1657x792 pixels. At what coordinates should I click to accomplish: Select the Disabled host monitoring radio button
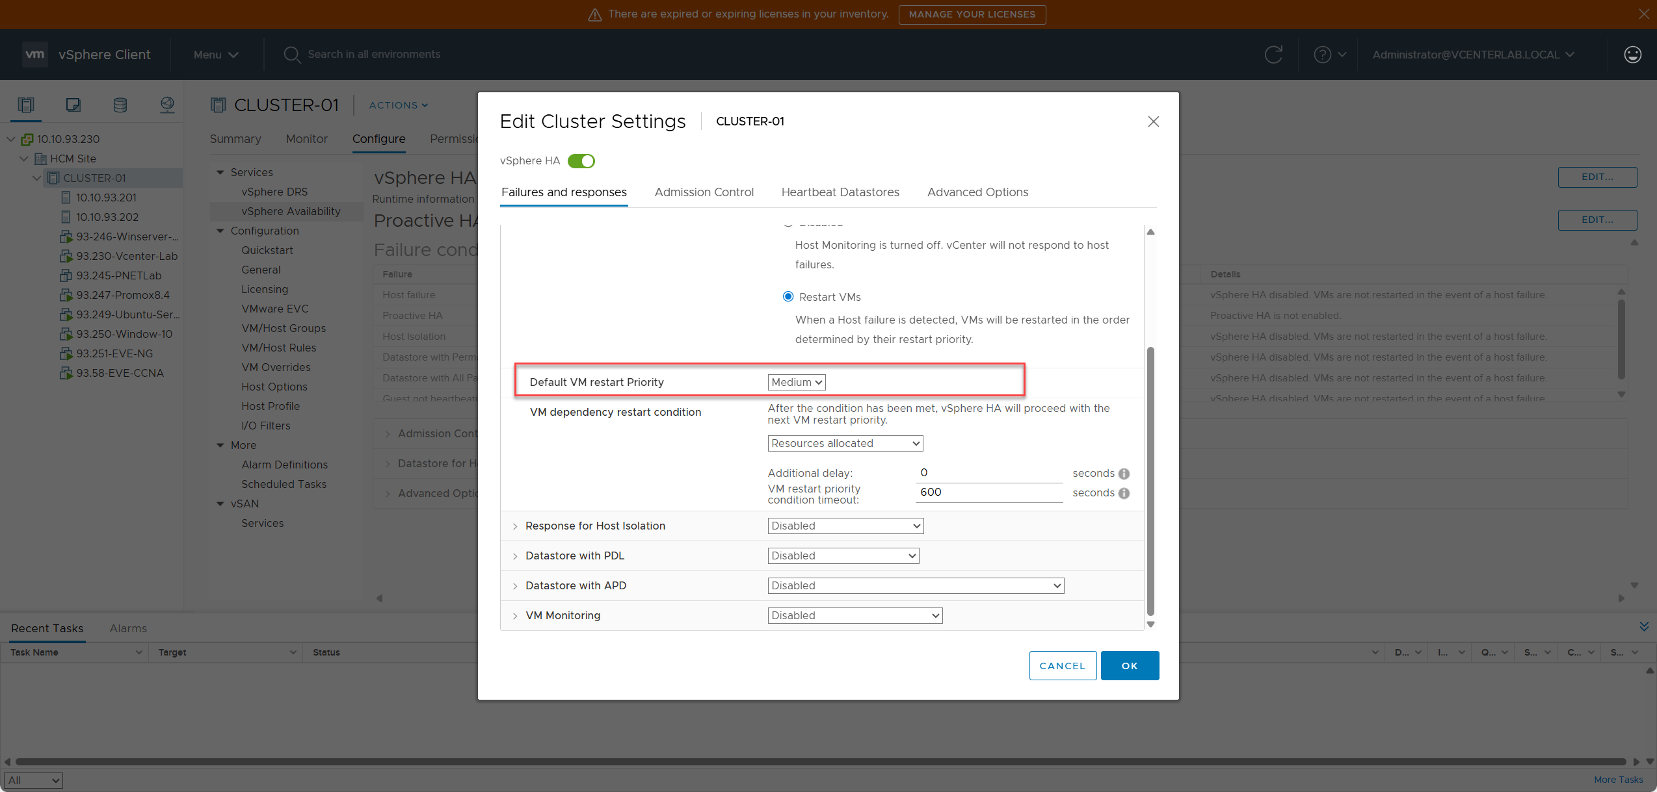(788, 223)
